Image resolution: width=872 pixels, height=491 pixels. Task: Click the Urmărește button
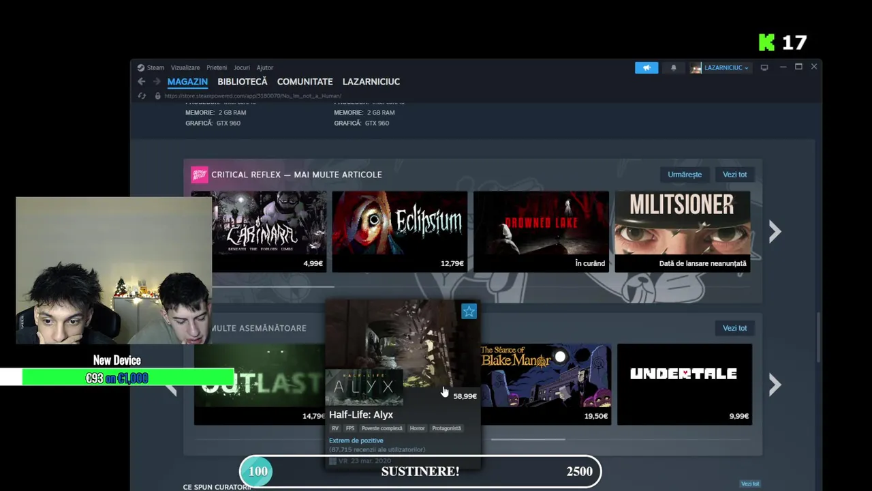pyautogui.click(x=685, y=175)
